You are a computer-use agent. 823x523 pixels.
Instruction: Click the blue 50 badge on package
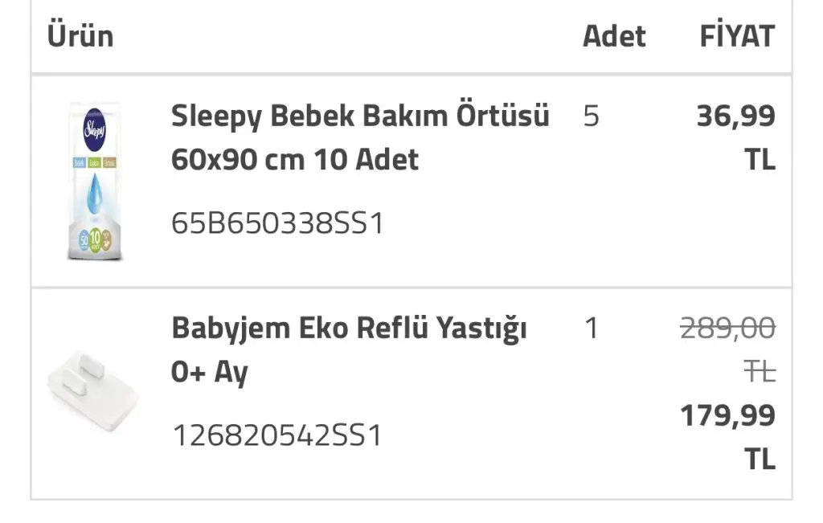(x=84, y=241)
